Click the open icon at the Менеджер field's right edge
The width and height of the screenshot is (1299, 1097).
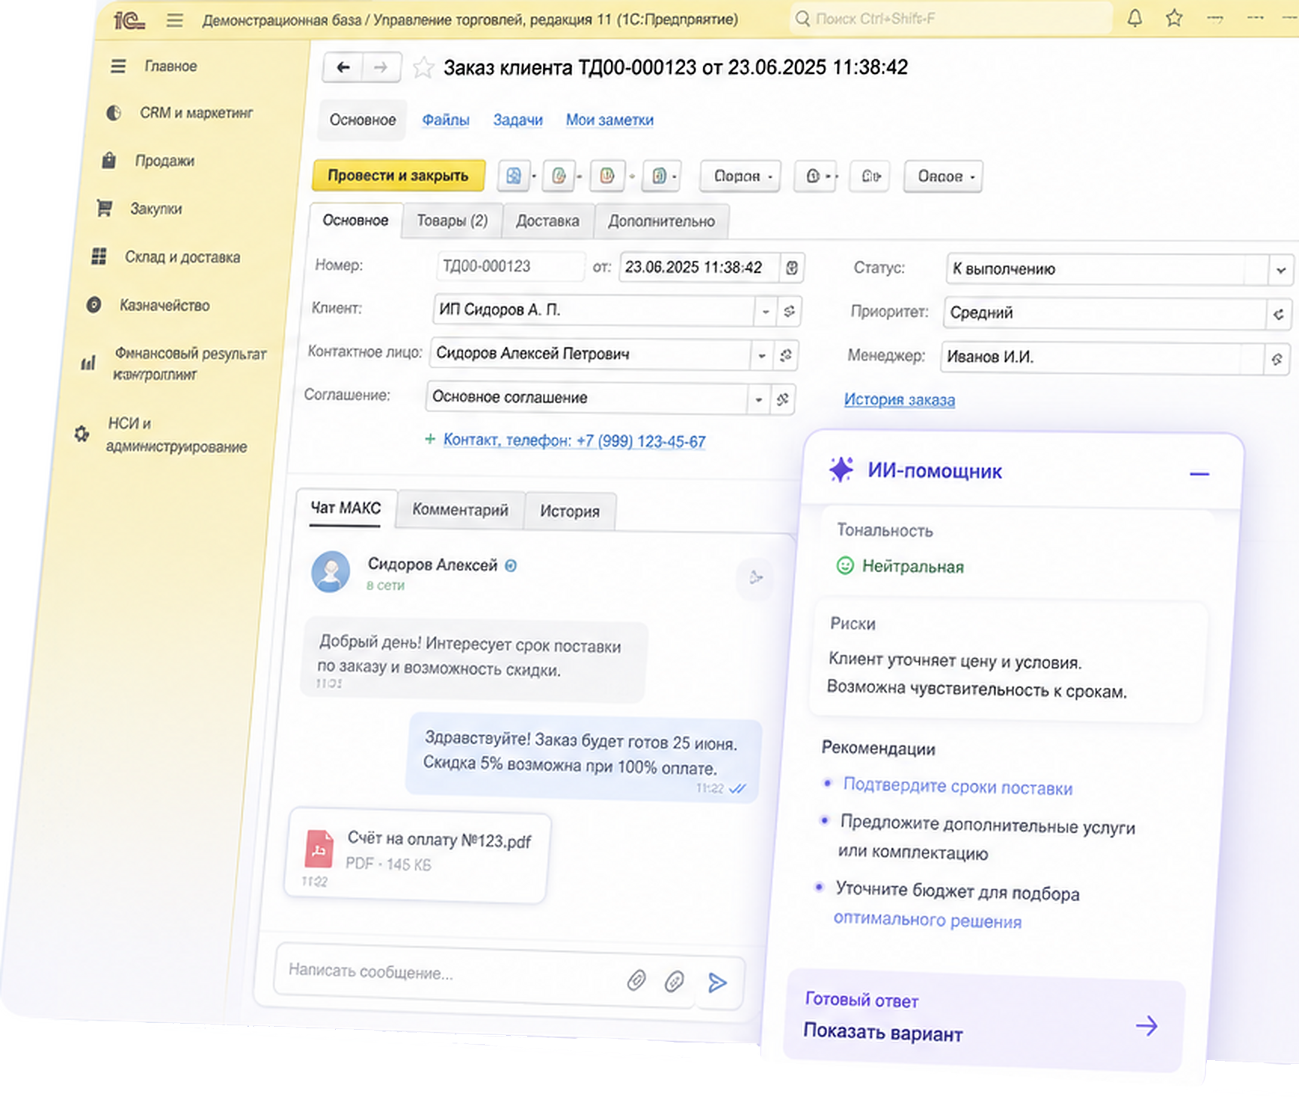click(x=1276, y=359)
